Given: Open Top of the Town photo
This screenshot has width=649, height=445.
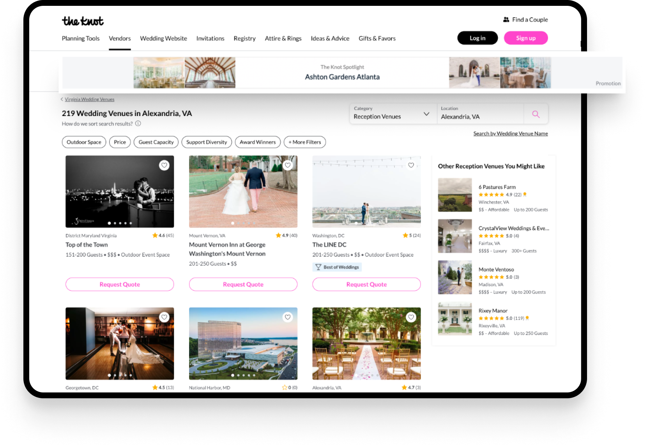Looking at the screenshot, I should tap(120, 192).
